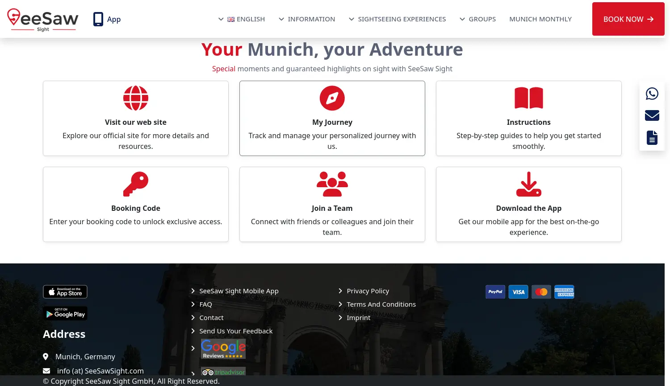The image size is (670, 386).
Task: Select the Join a Team group icon
Action: point(332,184)
